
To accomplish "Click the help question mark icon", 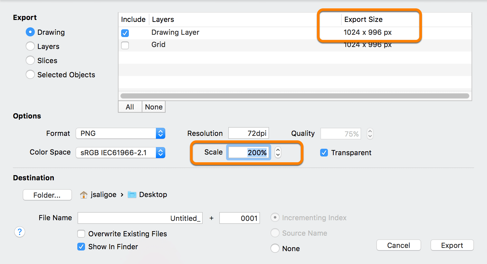I will 20,232.
